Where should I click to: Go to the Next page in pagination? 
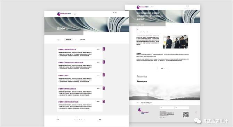pos(101,120)
